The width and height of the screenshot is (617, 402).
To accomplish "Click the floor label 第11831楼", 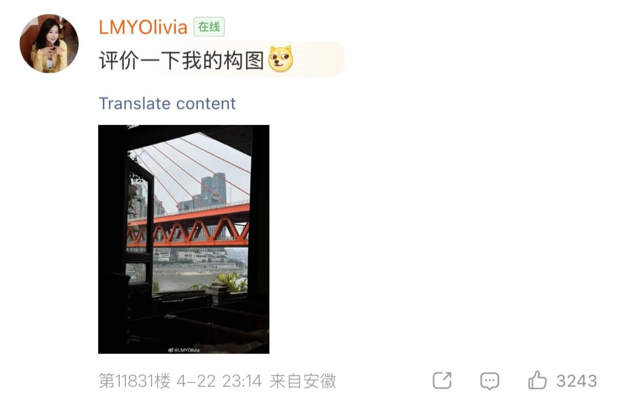I will [x=134, y=381].
